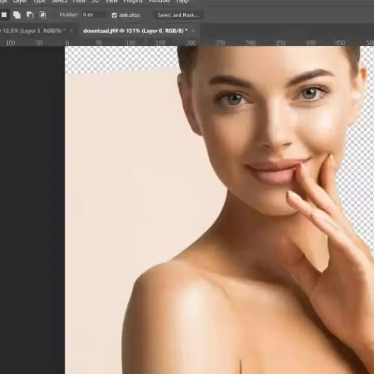Close the Layer 3 document tab
This screenshot has width=374, height=374.
pos(71,31)
